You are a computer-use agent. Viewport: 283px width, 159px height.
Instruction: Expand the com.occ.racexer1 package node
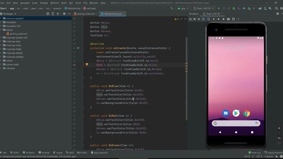pyautogui.click(x=1, y=19)
